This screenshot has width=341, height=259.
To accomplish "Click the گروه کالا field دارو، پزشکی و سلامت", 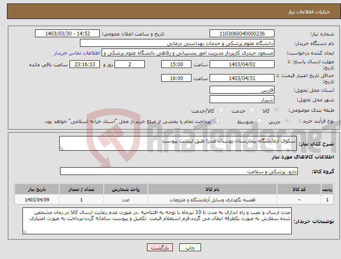I will pos(179,171).
